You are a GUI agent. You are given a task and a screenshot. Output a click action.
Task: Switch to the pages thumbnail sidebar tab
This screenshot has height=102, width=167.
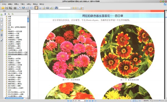(2, 20)
